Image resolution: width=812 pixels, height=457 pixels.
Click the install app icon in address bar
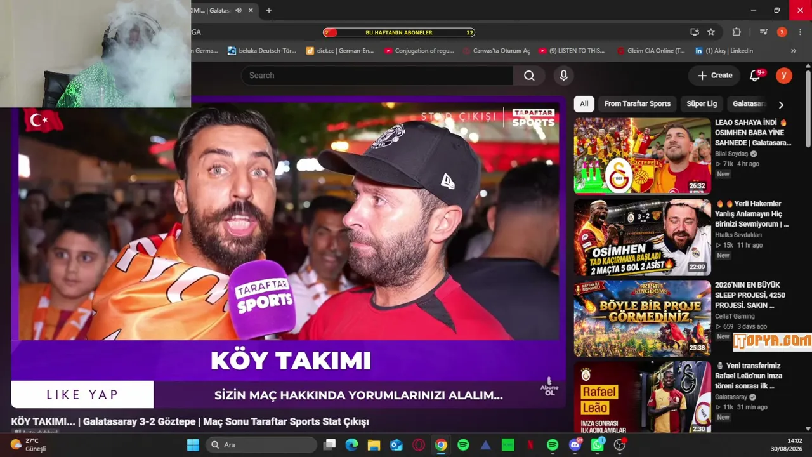695,32
